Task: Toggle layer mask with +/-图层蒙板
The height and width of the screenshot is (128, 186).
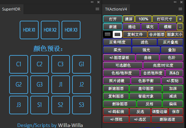Action: pos(119,58)
